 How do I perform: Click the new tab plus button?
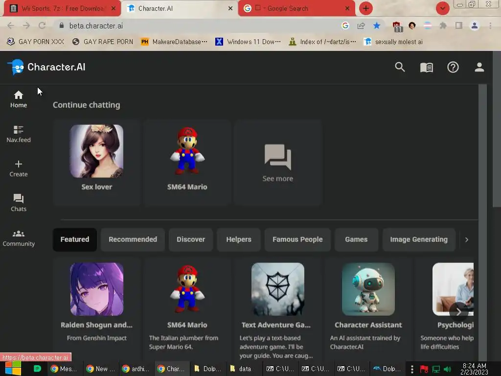(x=366, y=8)
